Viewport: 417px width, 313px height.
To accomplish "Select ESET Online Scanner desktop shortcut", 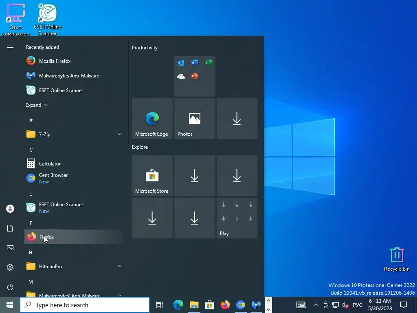I will 48,20.
